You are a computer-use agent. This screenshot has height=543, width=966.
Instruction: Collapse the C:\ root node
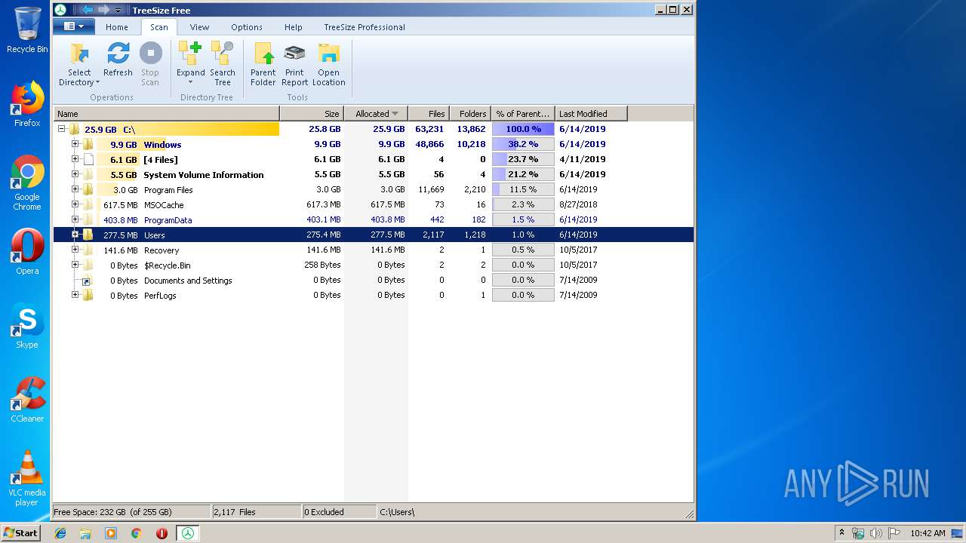pos(62,129)
